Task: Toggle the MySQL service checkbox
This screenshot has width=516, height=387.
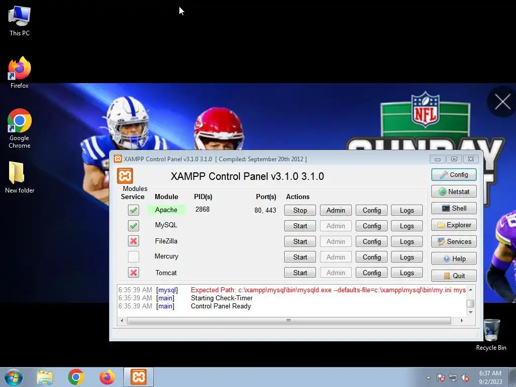Action: click(x=133, y=226)
